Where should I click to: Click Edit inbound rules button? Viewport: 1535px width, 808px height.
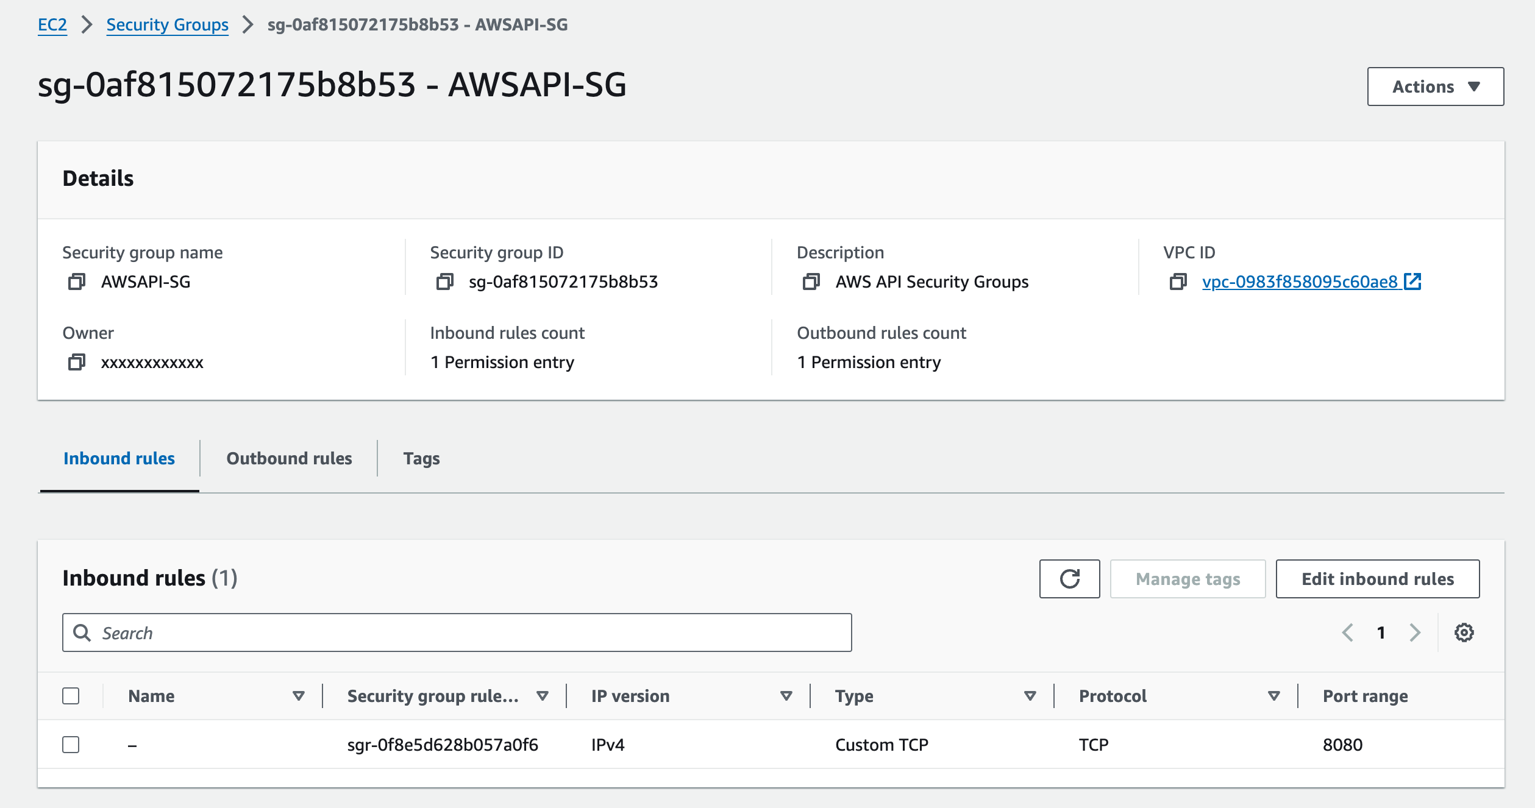pos(1379,579)
